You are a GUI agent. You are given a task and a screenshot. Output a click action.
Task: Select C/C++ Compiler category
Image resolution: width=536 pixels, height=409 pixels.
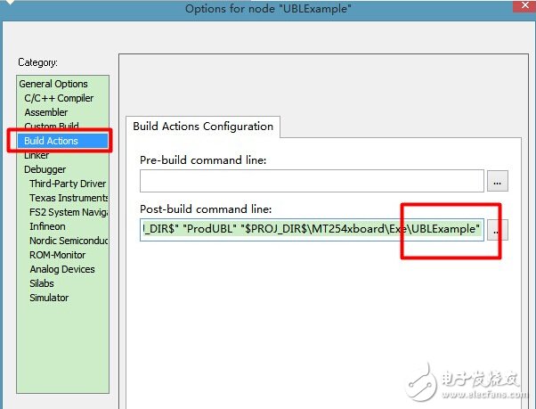[x=59, y=98]
